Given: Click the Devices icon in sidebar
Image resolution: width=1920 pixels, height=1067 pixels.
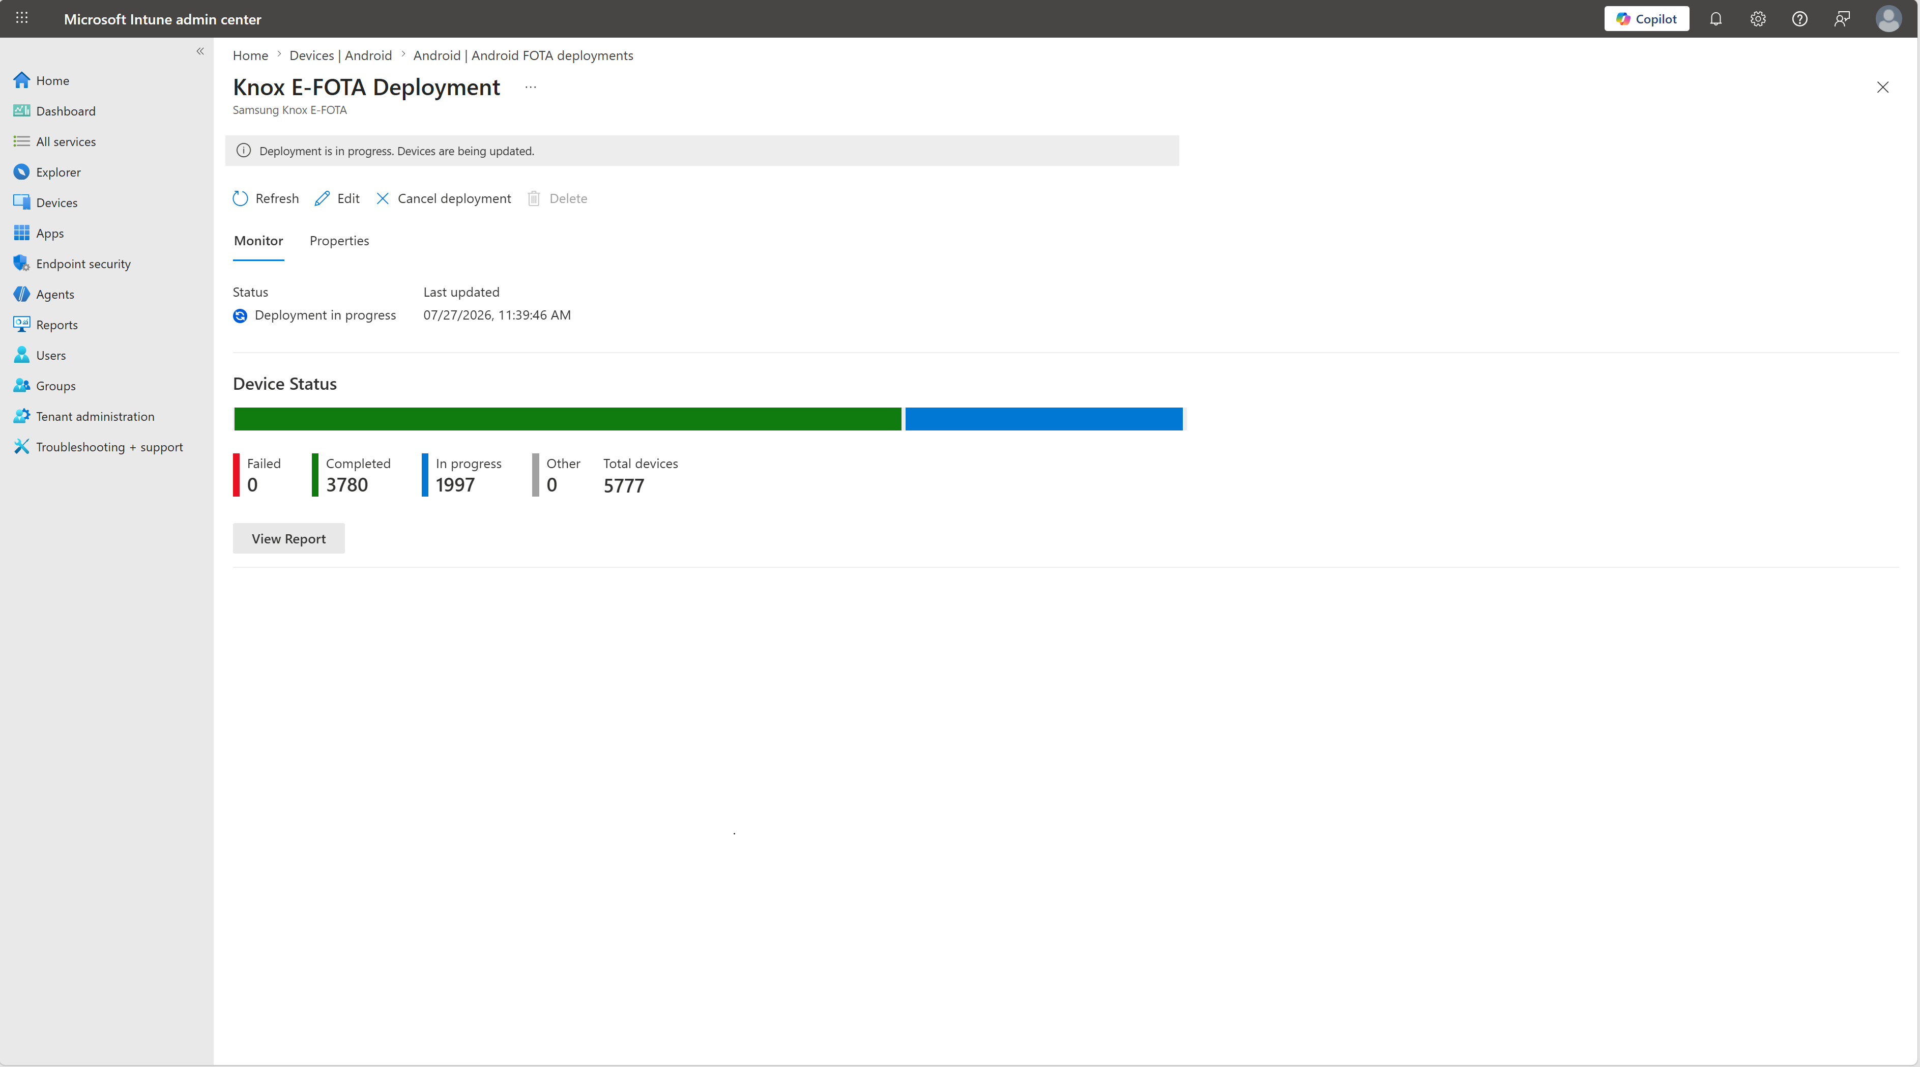Looking at the screenshot, I should [21, 202].
